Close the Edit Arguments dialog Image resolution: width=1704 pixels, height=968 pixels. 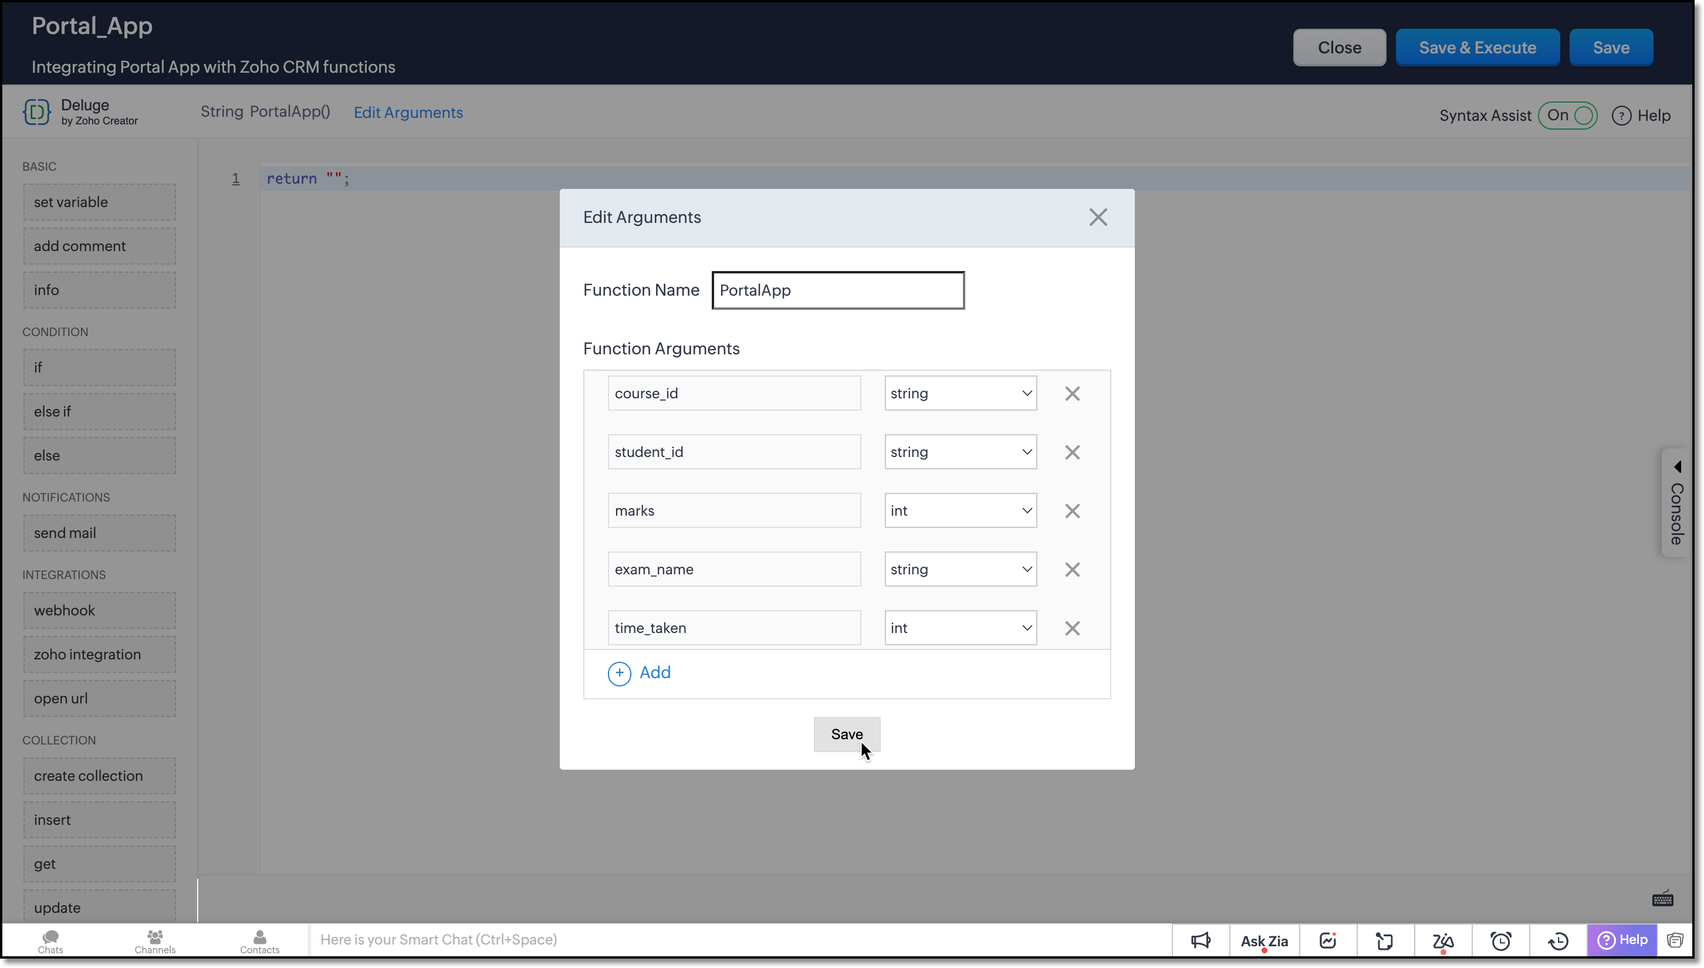(1098, 218)
